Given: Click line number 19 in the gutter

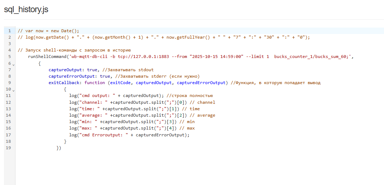Looking at the screenshot, I should [9, 147].
